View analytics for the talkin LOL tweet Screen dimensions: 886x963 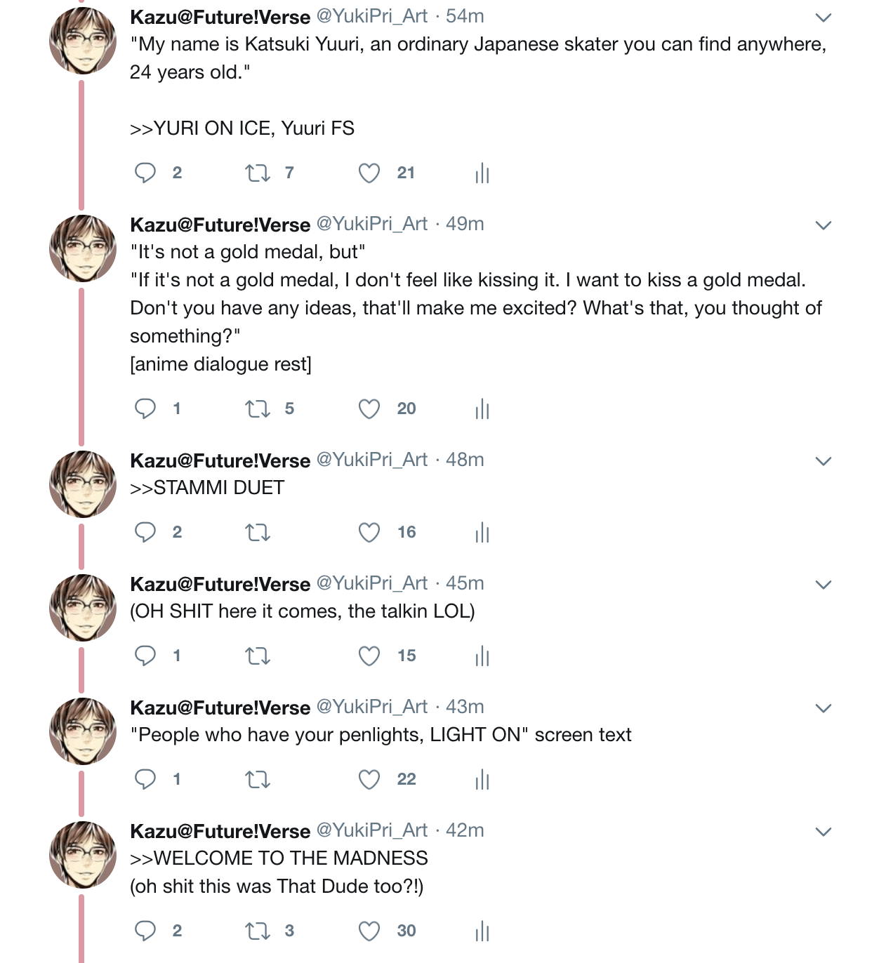point(482,656)
